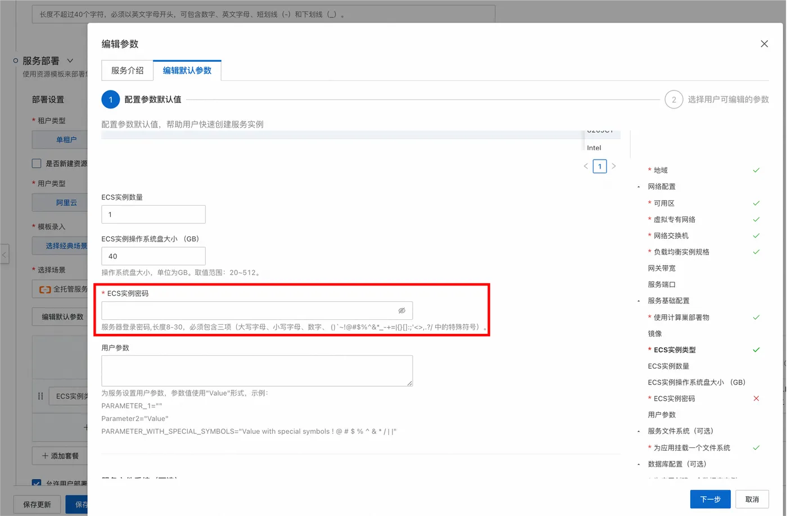787x516 pixels.
Task: Close the 编辑参数 dialog
Action: pyautogui.click(x=764, y=44)
